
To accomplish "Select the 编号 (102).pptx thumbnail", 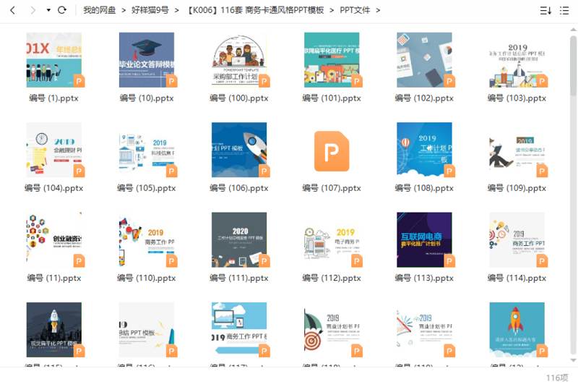I will [424, 60].
